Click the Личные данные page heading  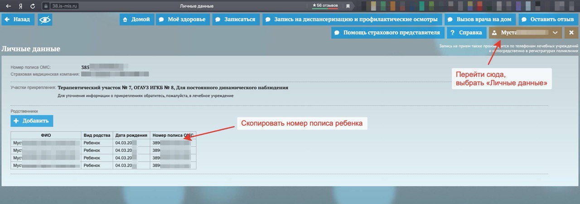[x=31, y=49]
